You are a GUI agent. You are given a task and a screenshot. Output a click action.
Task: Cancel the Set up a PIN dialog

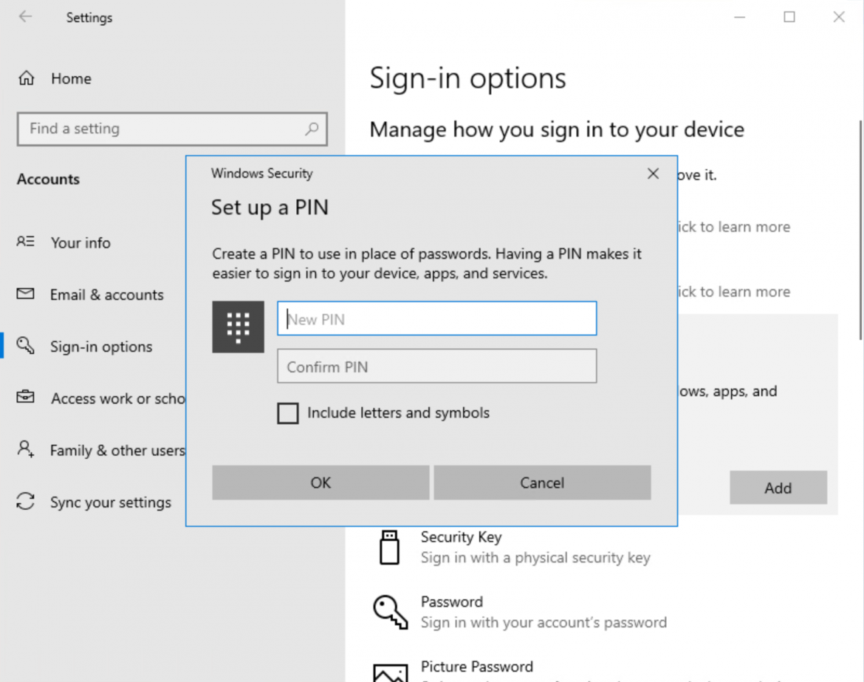click(542, 482)
